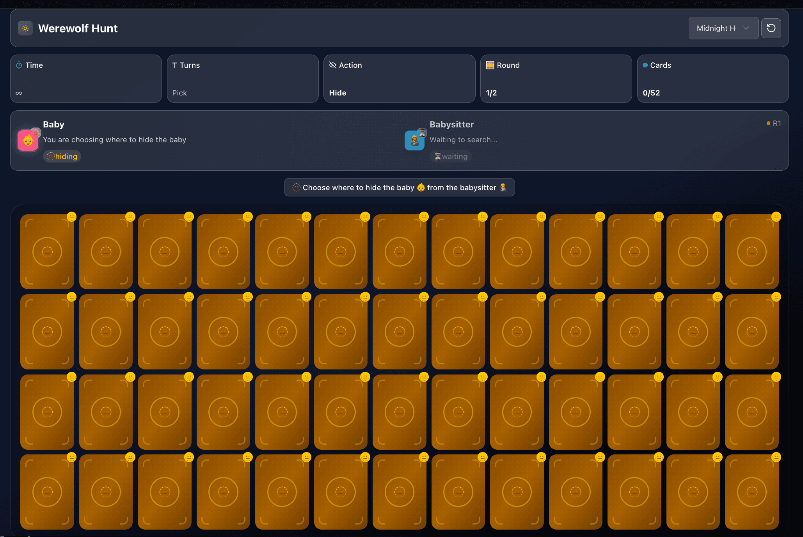Choose first card in bottom row
Screen dimensions: 803x537
47,492
